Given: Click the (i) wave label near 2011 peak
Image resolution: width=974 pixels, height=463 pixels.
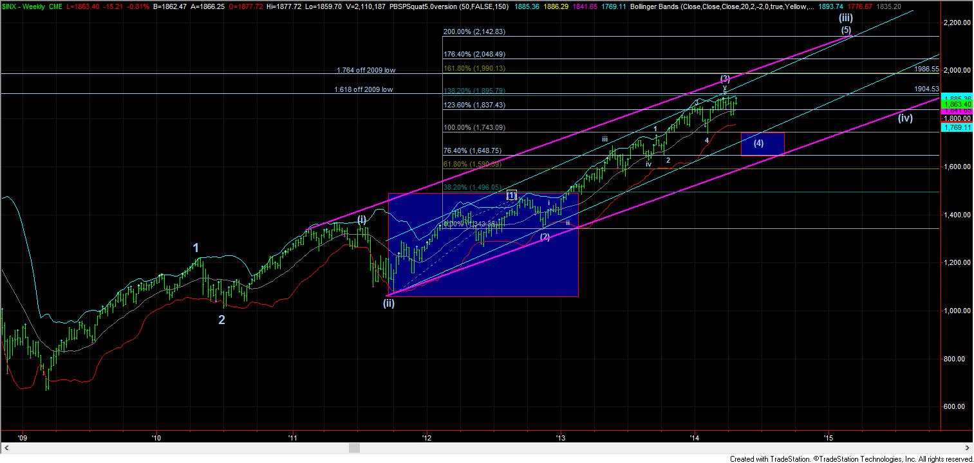Looking at the screenshot, I should click(362, 219).
